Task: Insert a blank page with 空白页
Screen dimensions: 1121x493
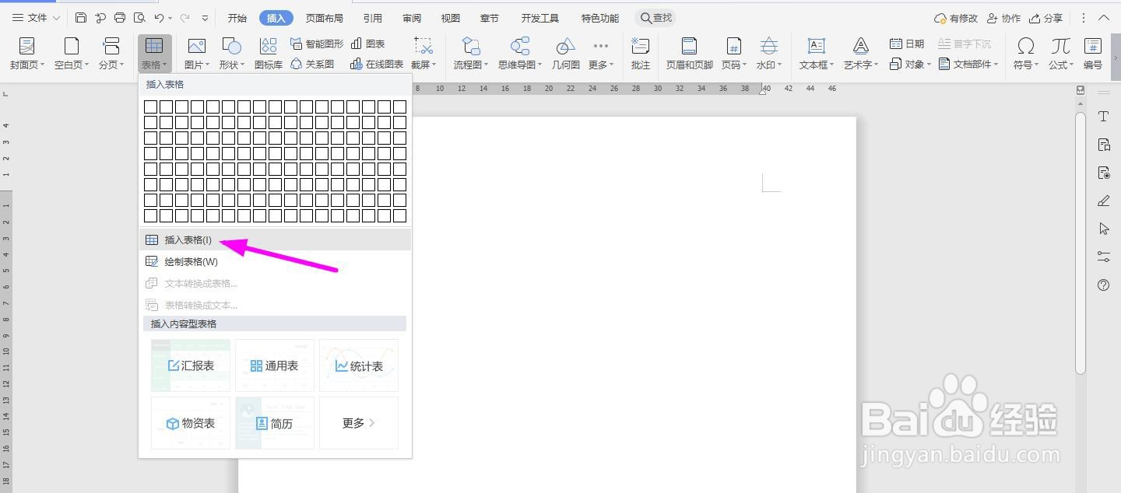Action: point(72,54)
